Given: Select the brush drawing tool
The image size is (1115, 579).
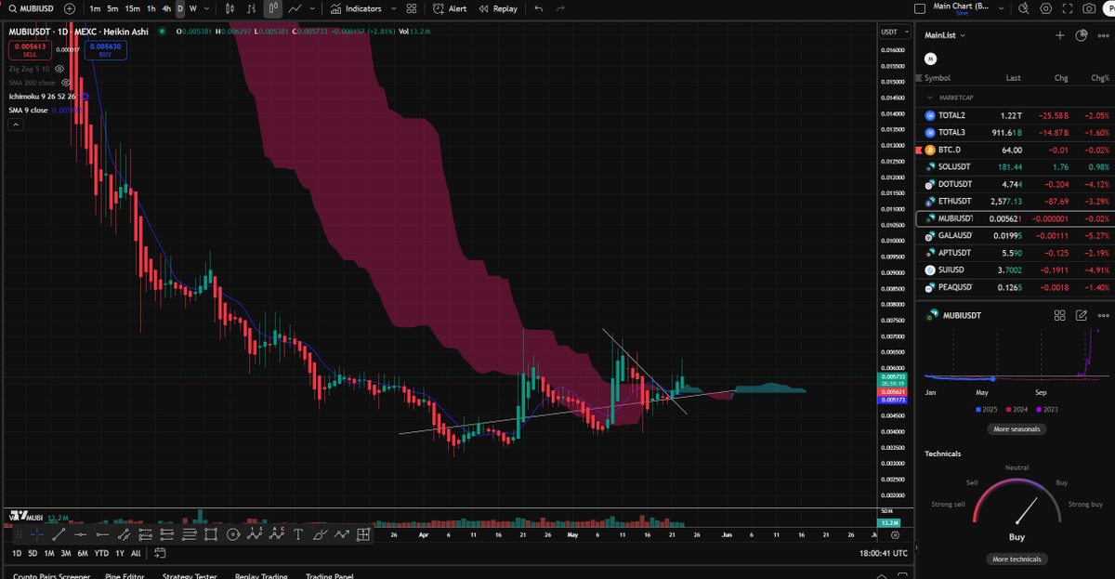Looking at the screenshot, I should point(320,534).
